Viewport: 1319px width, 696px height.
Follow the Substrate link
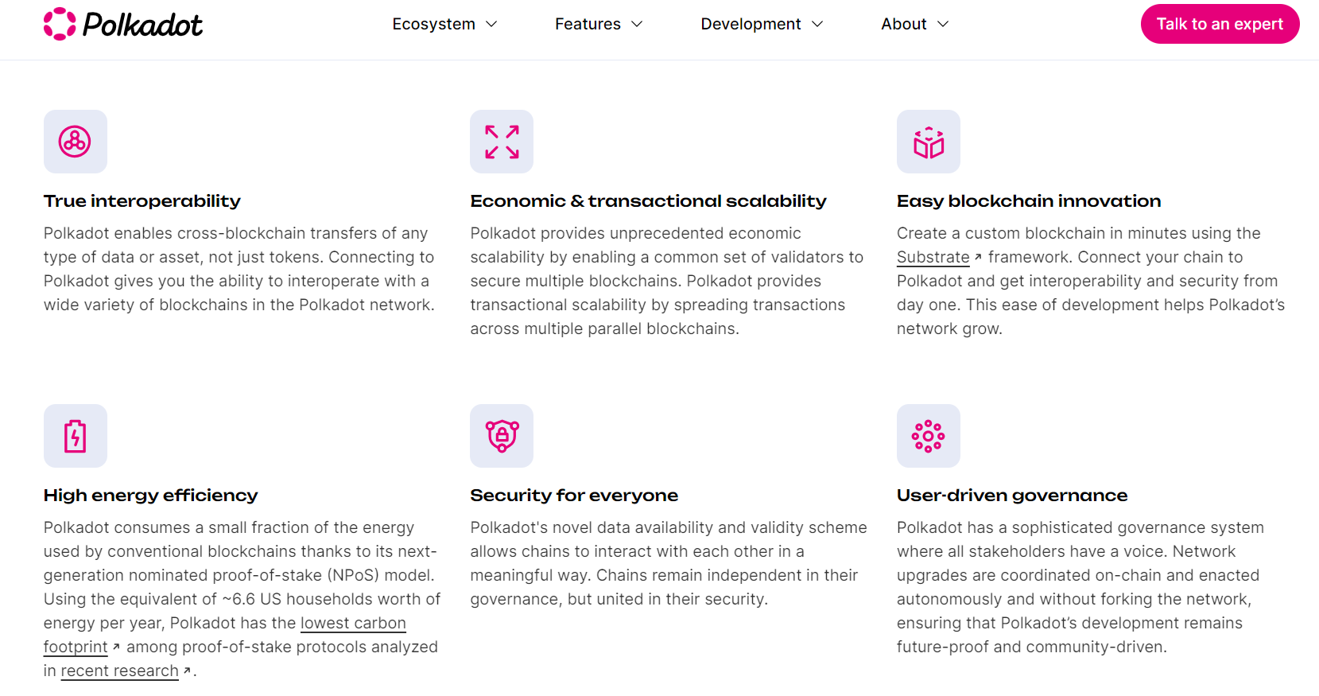[933, 257]
